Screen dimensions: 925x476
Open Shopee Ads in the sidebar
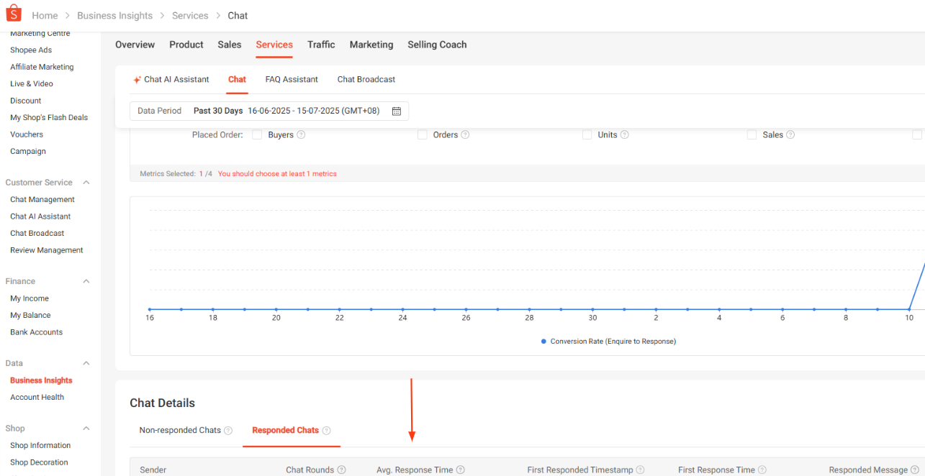tap(31, 50)
